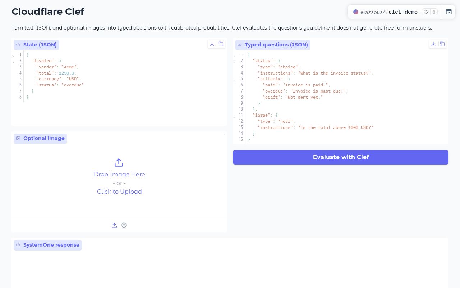
Task: Fold State JSON at line 1
Action: pyautogui.click(x=13, y=56)
